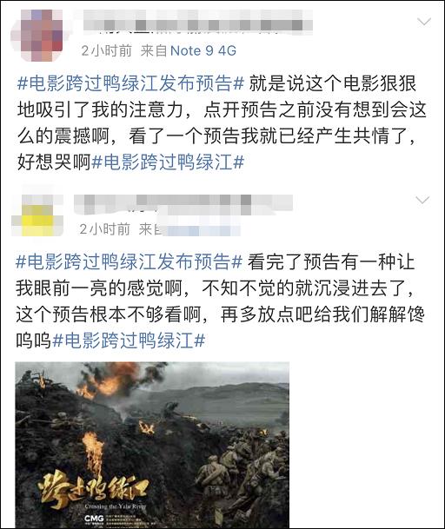Click the 2小时前 timestamp next to Note 9 4G

[x=106, y=51]
